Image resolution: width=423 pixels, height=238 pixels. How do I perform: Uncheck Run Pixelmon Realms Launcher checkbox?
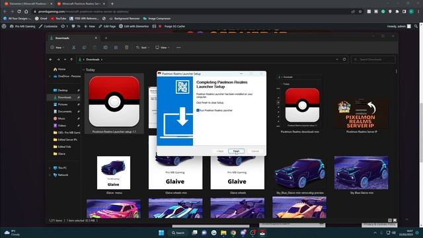tap(198, 110)
